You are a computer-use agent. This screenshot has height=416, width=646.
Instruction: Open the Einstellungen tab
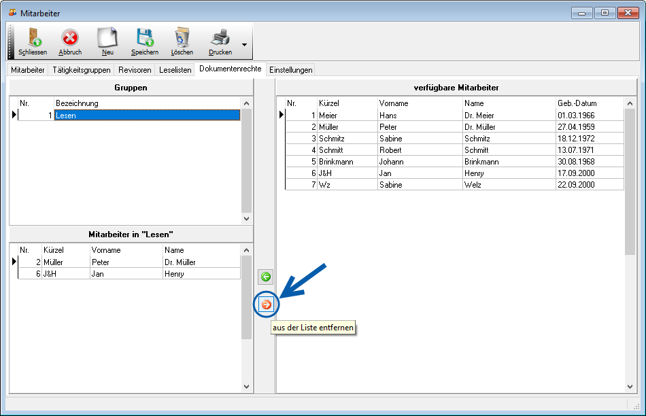pyautogui.click(x=290, y=70)
